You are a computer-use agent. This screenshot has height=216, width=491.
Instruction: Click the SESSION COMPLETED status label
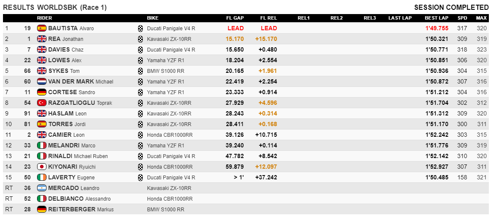tap(451, 8)
